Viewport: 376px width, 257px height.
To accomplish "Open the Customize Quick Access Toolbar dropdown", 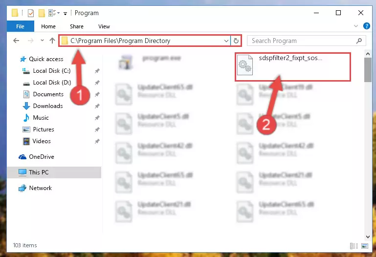I will coord(65,13).
